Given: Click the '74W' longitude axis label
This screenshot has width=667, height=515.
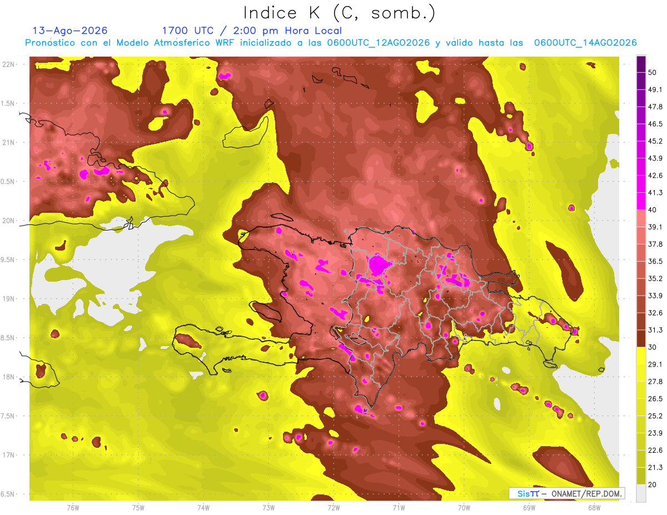Looking at the screenshot, I should click(x=203, y=507).
